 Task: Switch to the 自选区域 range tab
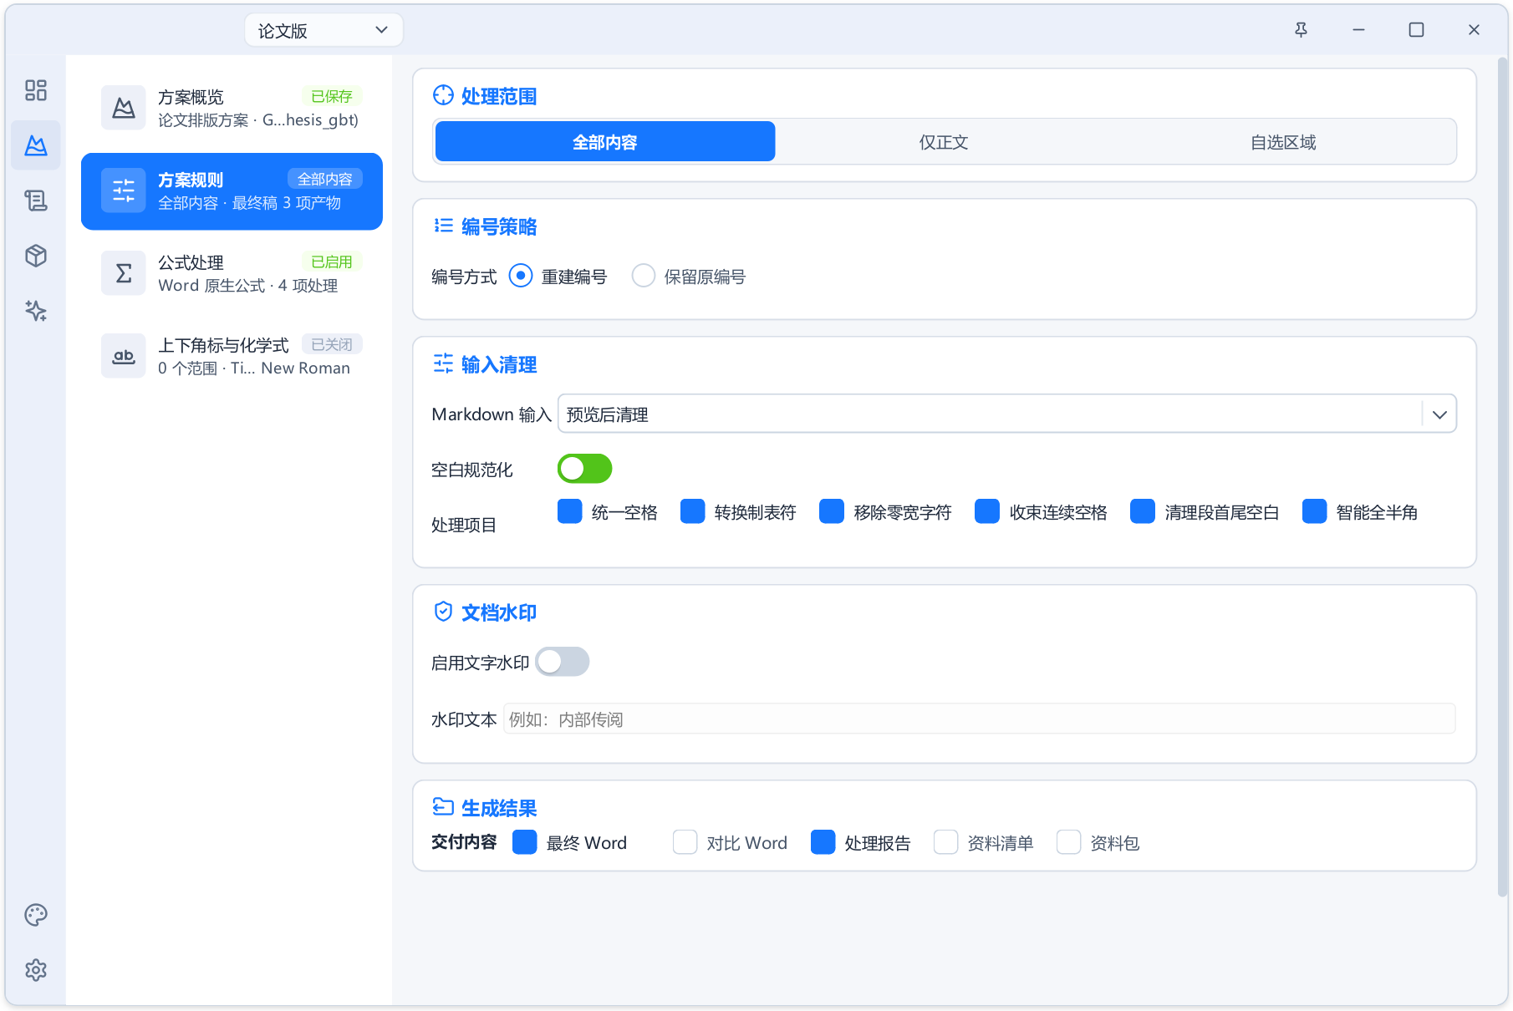pyautogui.click(x=1284, y=141)
